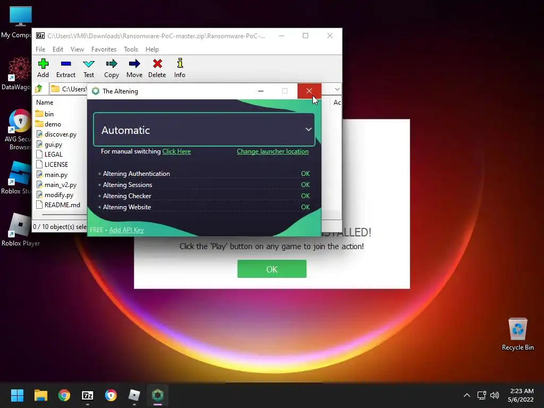544x408 pixels.
Task: Select README.md in the 7-Zip file list
Action: (x=58, y=205)
